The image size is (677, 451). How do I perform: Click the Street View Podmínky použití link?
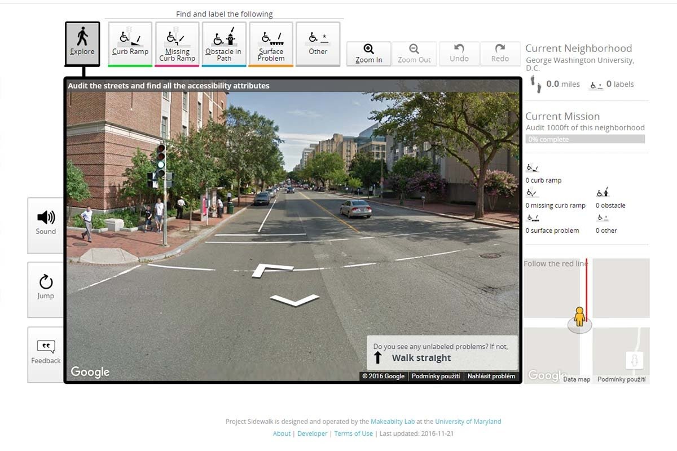click(x=436, y=376)
